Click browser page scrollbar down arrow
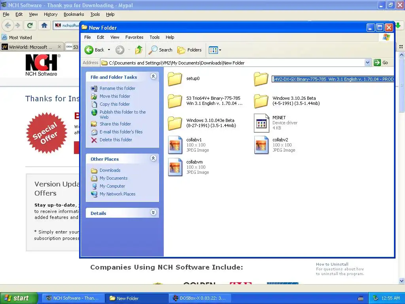 click(401, 281)
